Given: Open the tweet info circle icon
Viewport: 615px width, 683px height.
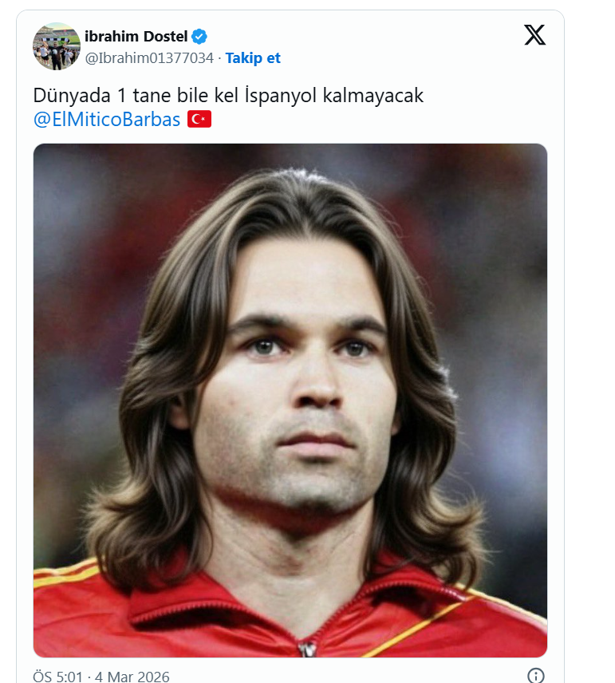Looking at the screenshot, I should tap(537, 675).
